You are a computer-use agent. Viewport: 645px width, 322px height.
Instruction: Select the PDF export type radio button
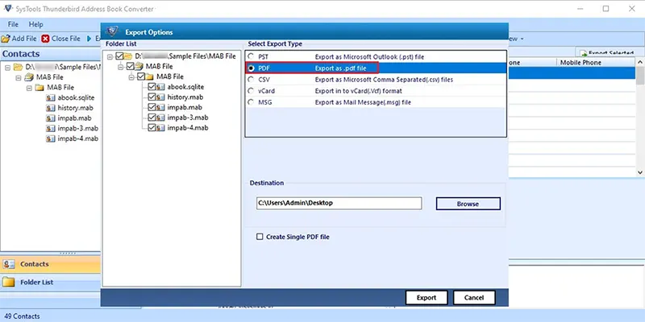pos(251,68)
